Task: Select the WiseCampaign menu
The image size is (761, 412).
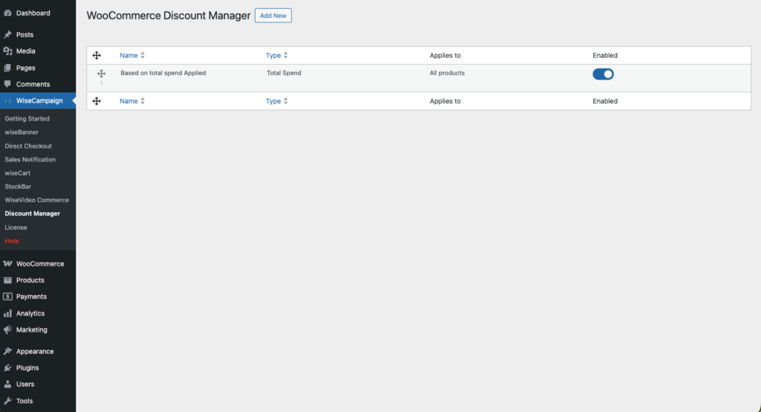Action: tap(39, 100)
